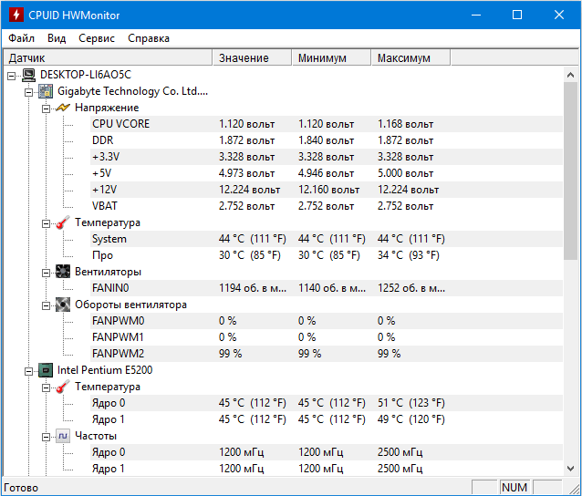Screen dimensions: 582x496
Task: Click the Напряжение voltage icon
Action: [62, 108]
